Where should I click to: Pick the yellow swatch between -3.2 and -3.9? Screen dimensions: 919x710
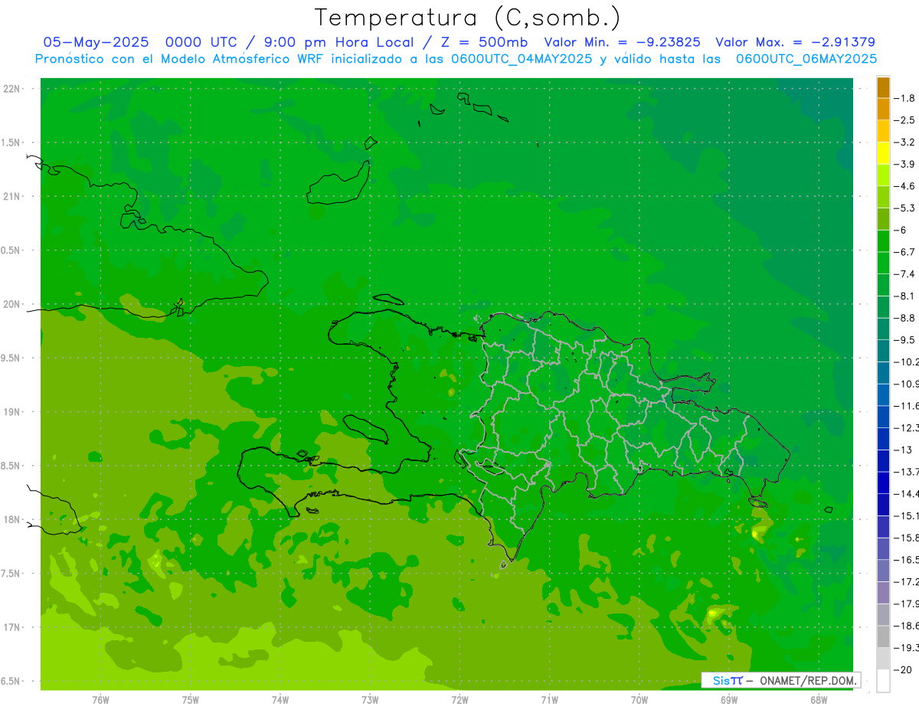(x=883, y=153)
